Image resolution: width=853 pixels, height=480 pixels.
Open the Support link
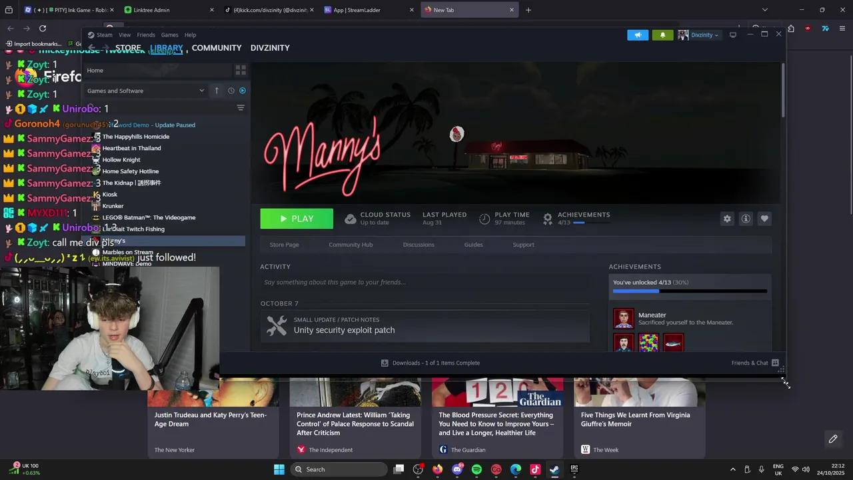pos(523,245)
